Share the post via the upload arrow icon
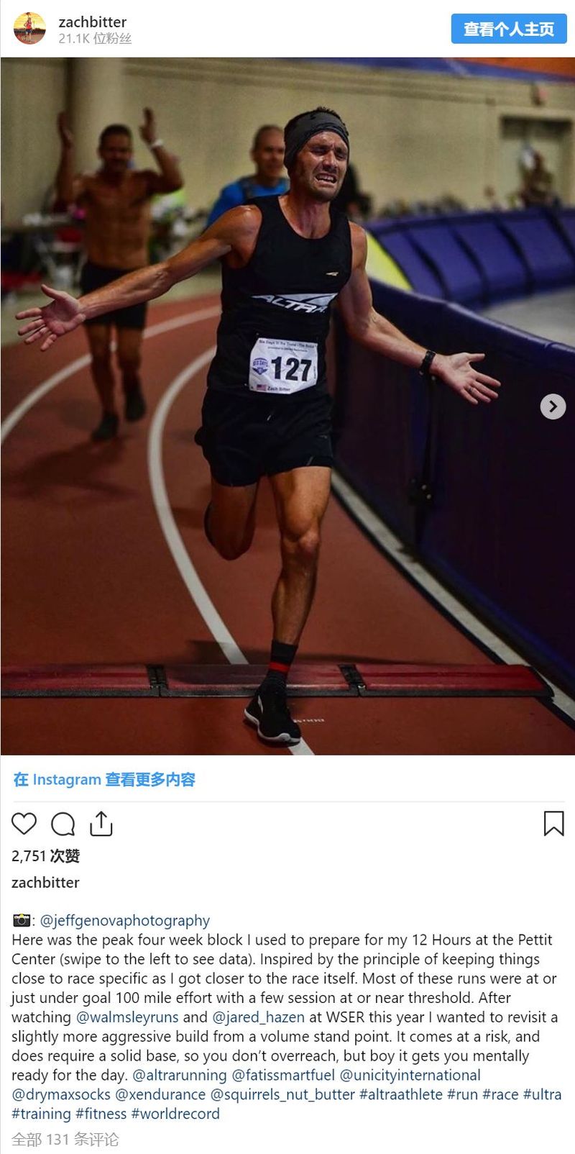The image size is (575, 1154). (x=101, y=823)
